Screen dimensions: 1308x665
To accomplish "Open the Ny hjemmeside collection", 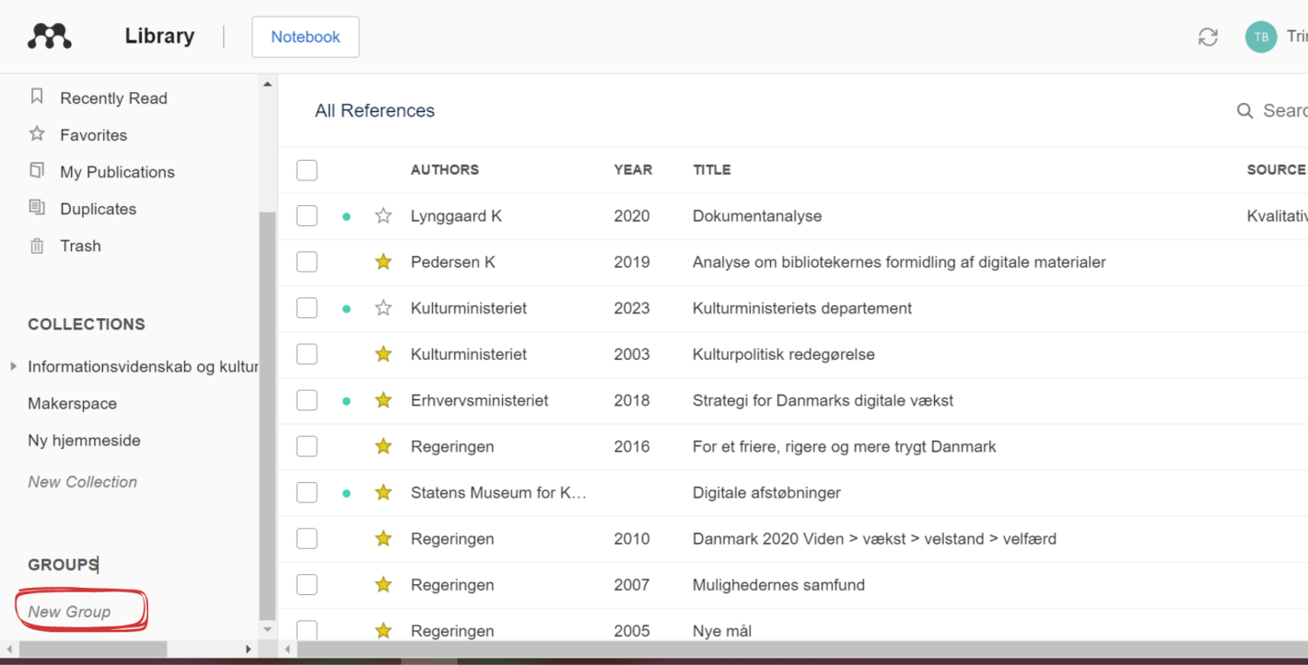I will click(x=84, y=441).
